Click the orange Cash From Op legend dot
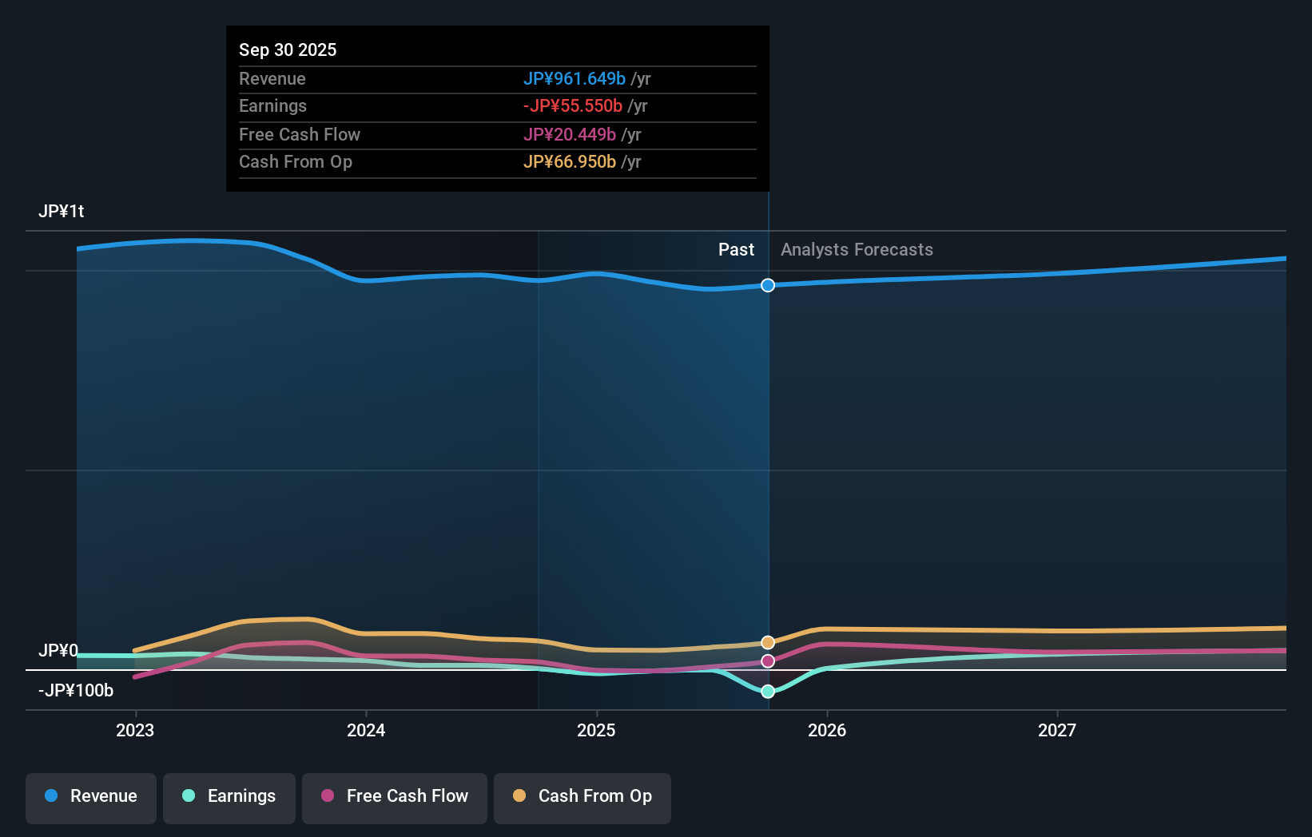Screen dimensions: 1312x837 pos(520,797)
